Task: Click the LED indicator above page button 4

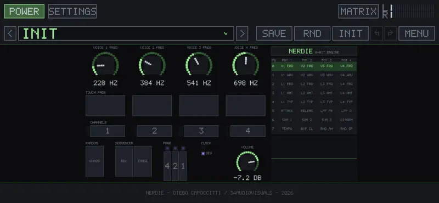Action: (167, 148)
